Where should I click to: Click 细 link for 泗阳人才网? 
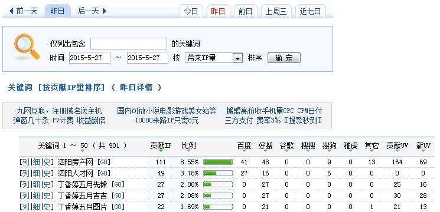36,173
